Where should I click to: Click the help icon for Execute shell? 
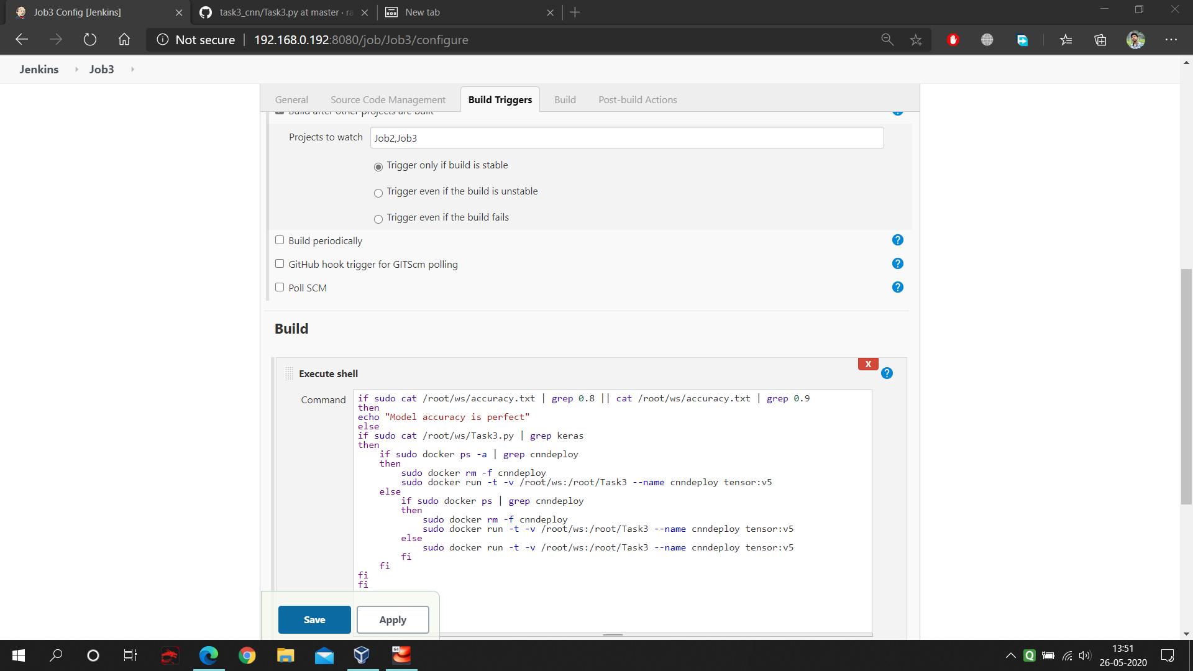click(887, 373)
